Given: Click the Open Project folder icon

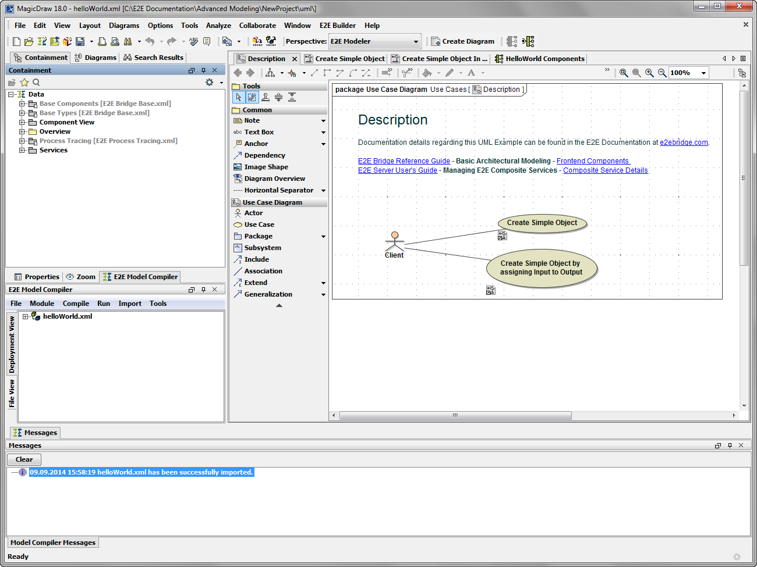Looking at the screenshot, I should coord(29,41).
